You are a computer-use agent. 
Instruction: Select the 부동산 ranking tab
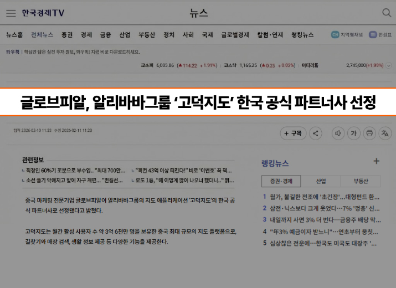(361, 181)
